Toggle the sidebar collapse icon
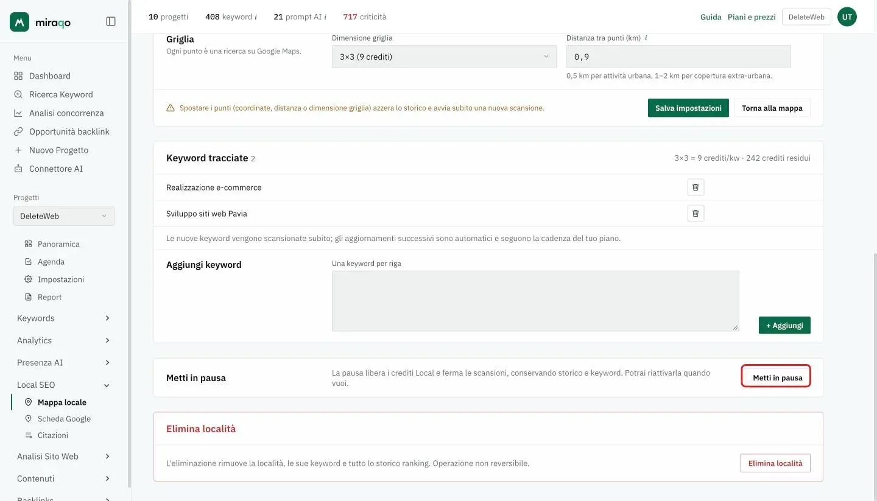877x501 pixels. [x=111, y=21]
